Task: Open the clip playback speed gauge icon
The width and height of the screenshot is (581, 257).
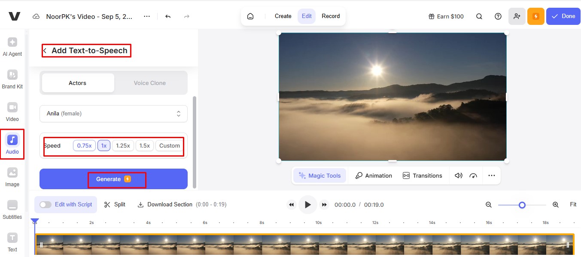Action: (472, 175)
